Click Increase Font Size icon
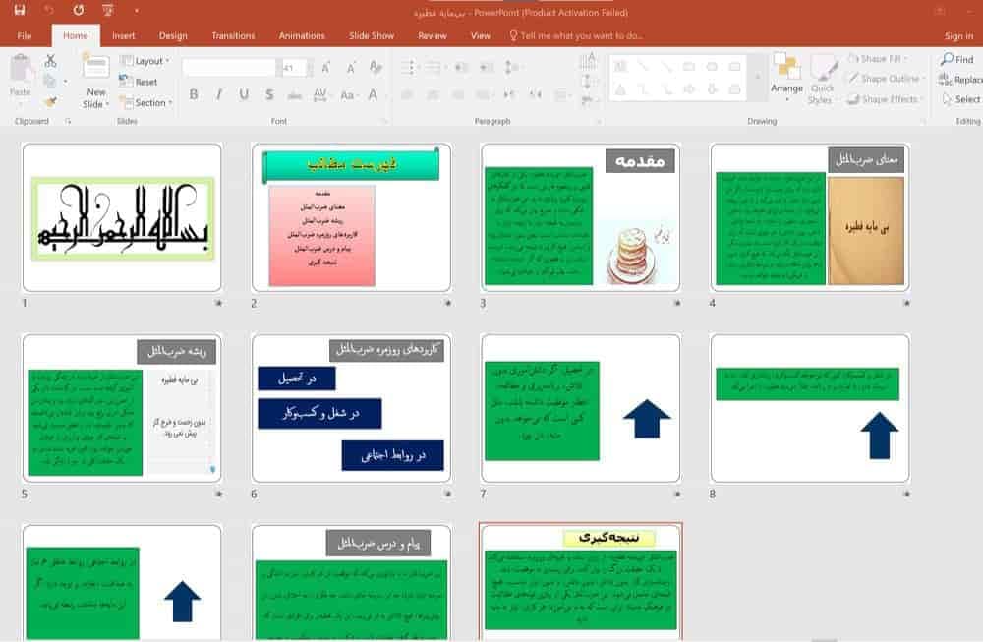Viewport: 983px width, 642px height. point(326,67)
